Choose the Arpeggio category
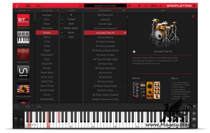210x133 pixels. click(x=47, y=15)
